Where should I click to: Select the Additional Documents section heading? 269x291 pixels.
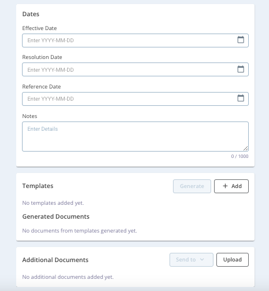(56, 260)
